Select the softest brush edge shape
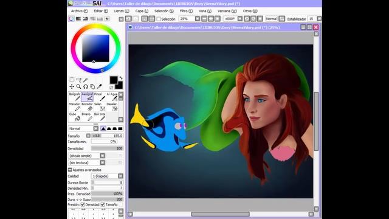 (103, 128)
